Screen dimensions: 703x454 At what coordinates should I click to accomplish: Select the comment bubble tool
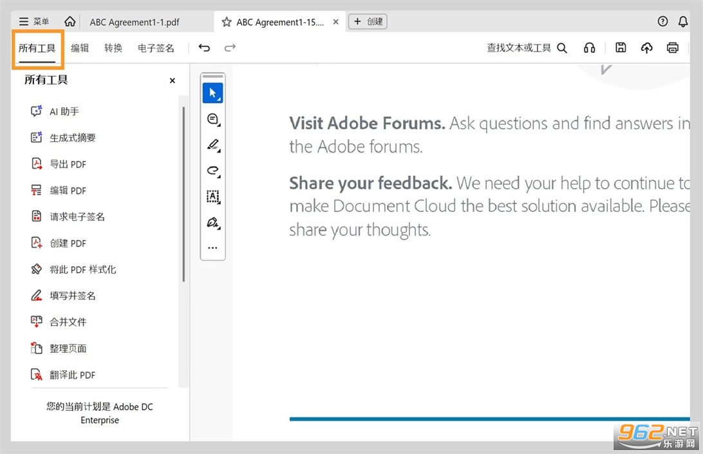213,119
